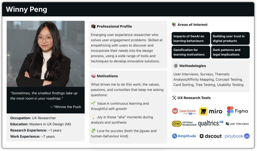The image size is (257, 151).
Task: Click the Building user trust tag
Action: [x=230, y=38]
